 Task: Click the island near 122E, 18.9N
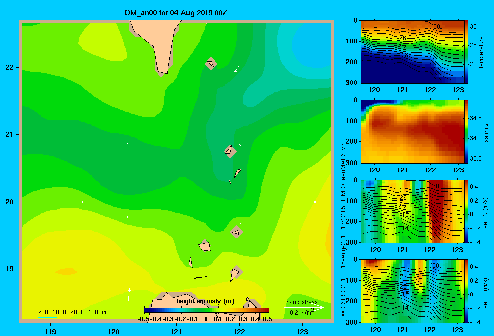tap(235, 273)
